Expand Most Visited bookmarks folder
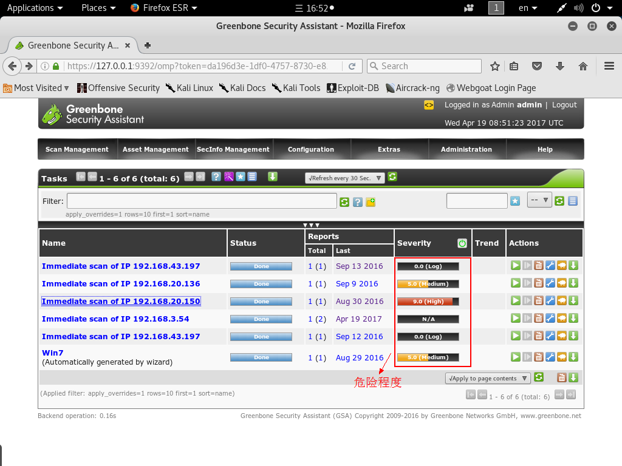The width and height of the screenshot is (622, 466). pos(36,88)
